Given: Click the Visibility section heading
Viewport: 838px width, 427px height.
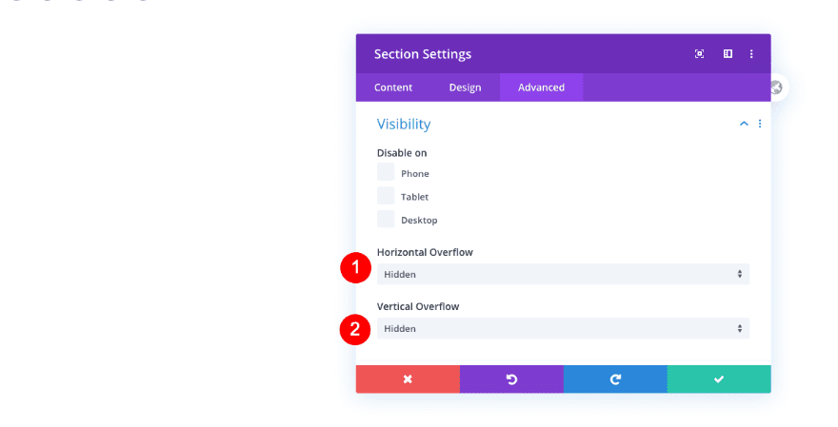Looking at the screenshot, I should click(x=404, y=124).
